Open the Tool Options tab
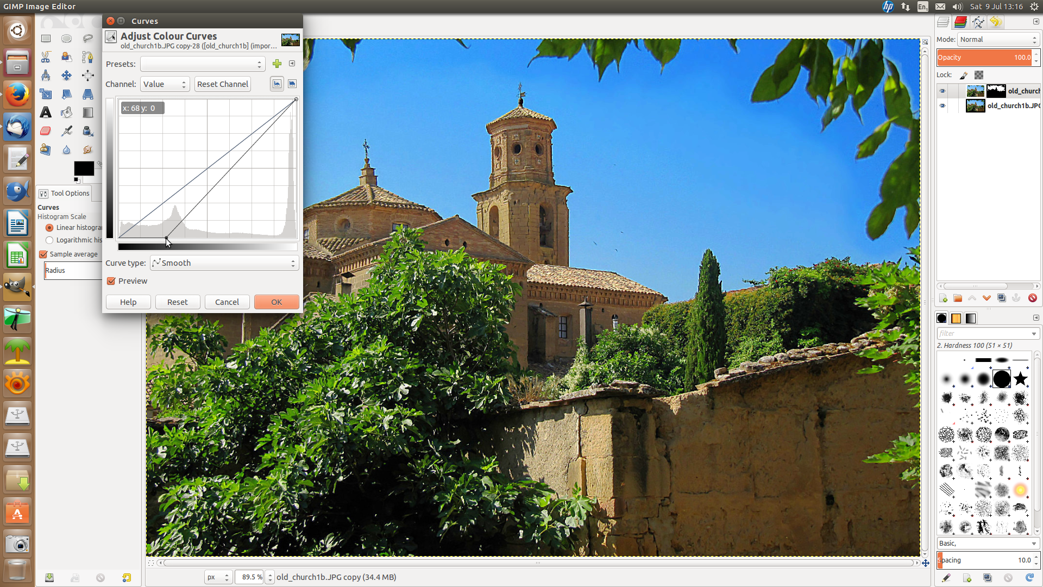 (x=64, y=193)
